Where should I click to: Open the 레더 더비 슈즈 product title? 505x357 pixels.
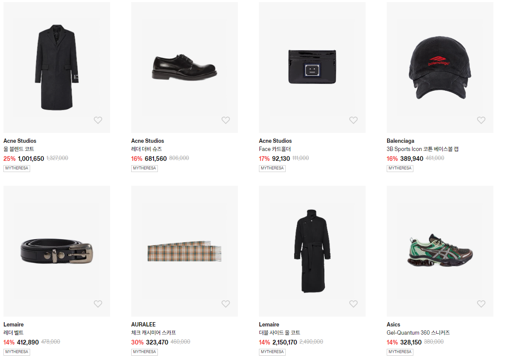click(146, 149)
